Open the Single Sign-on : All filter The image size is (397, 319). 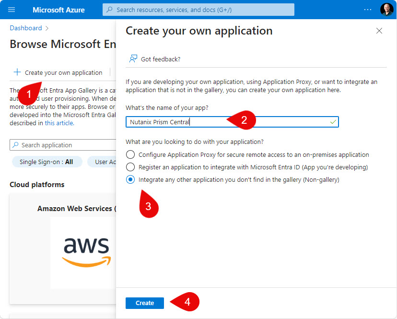(x=47, y=162)
